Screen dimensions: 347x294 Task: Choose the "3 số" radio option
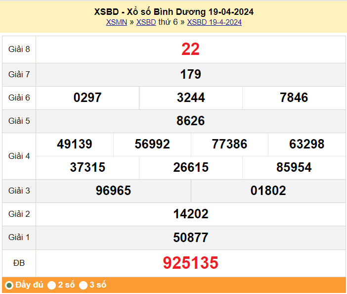click(x=84, y=285)
